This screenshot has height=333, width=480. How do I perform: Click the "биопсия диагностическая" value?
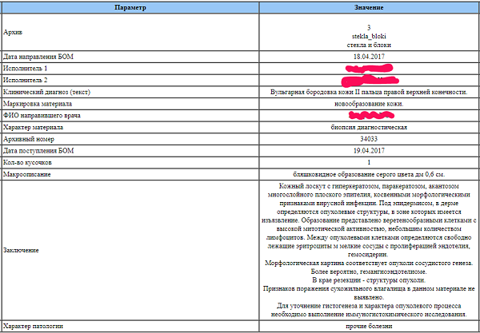369,128
